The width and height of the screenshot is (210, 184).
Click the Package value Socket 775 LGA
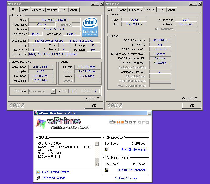tap(54, 29)
